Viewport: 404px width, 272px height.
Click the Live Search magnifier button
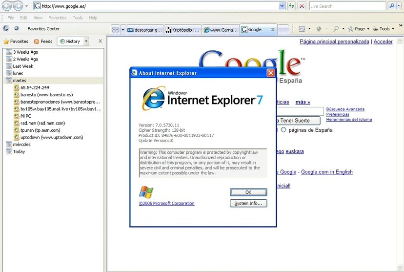[x=392, y=6]
